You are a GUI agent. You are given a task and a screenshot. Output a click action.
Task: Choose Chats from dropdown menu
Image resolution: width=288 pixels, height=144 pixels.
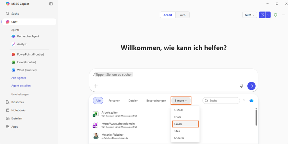[x=185, y=117]
